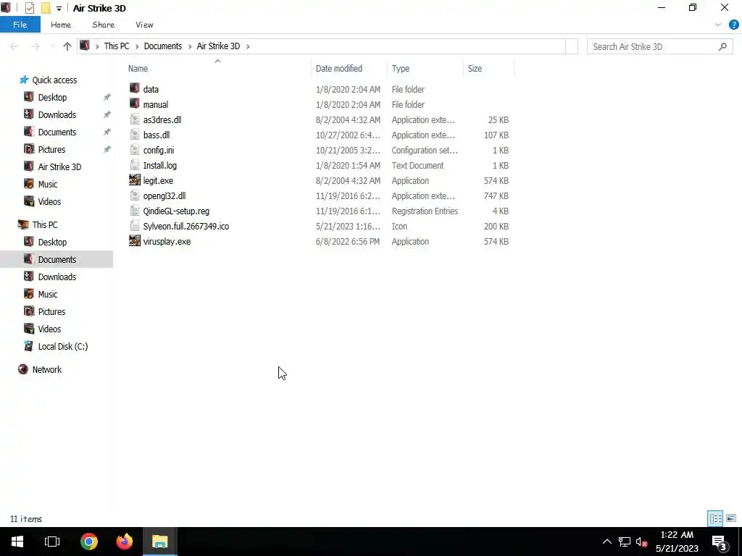This screenshot has width=742, height=556.
Task: Open recent locations dropdown arrow
Action: click(x=52, y=46)
